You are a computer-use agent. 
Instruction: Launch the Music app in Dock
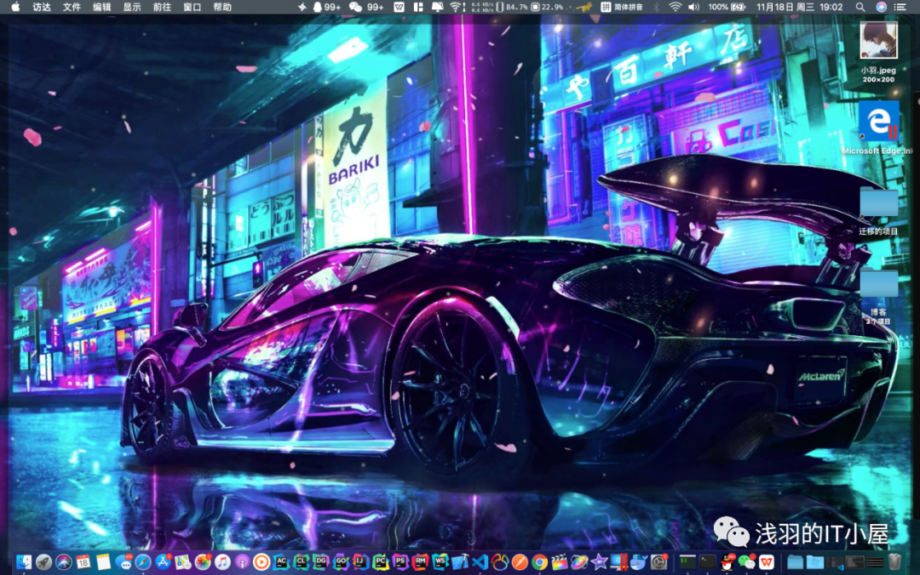(x=222, y=562)
